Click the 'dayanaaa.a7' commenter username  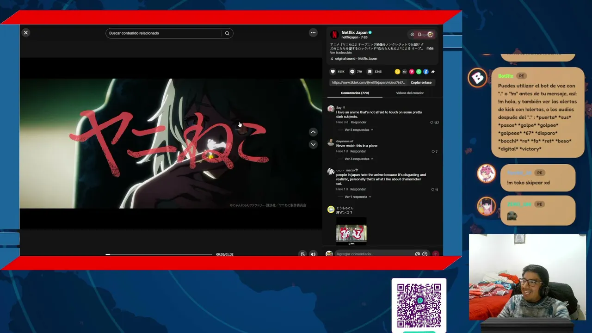345,141
